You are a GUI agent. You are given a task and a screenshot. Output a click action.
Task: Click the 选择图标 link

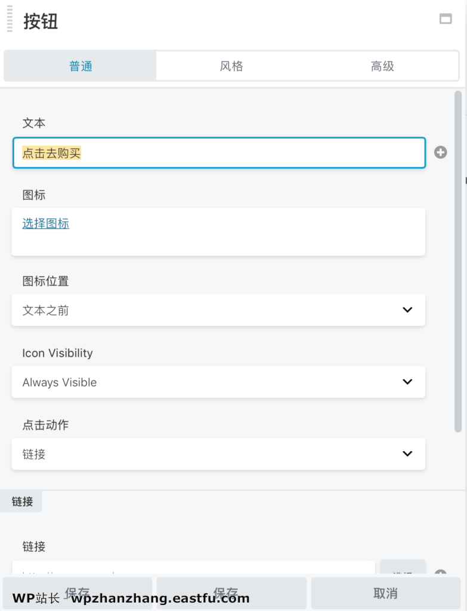pos(46,224)
